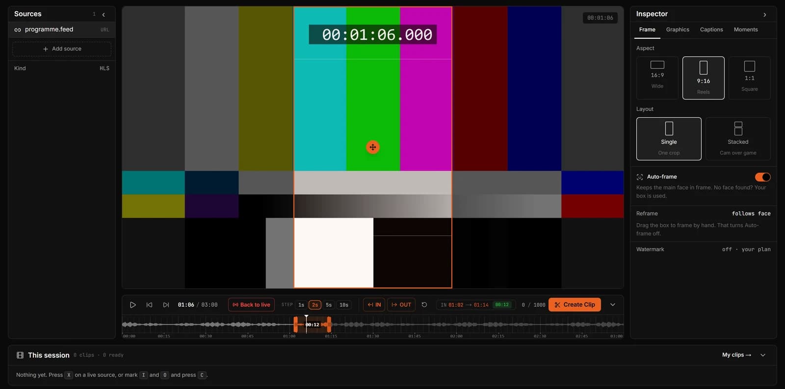785x389 pixels.
Task: Click the left trim handle on the timeline
Action: tap(295, 324)
